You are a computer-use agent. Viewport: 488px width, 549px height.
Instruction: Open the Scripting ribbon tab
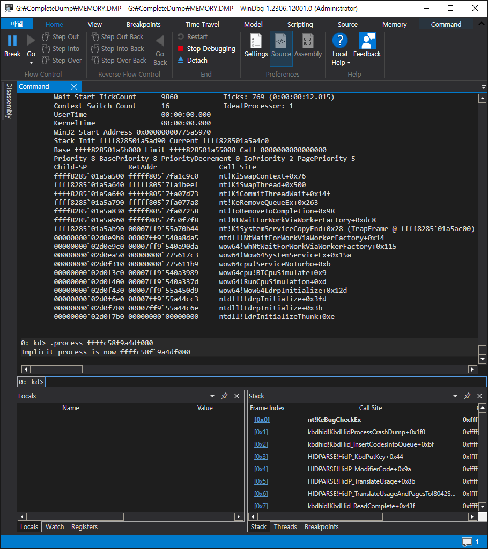point(300,25)
